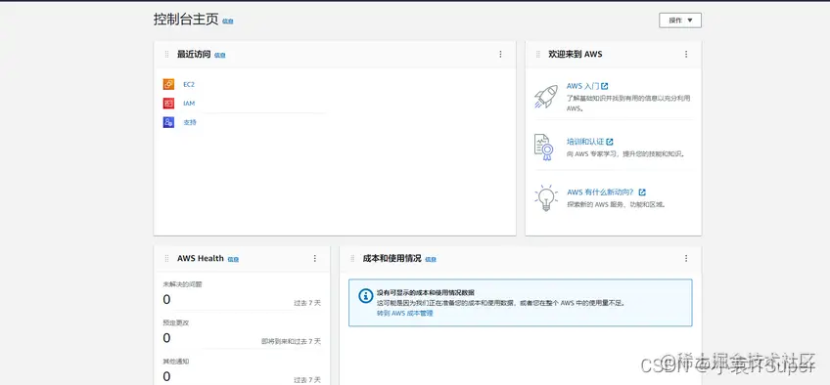
Task: Follow the AWS 入门 link
Action: [x=582, y=86]
